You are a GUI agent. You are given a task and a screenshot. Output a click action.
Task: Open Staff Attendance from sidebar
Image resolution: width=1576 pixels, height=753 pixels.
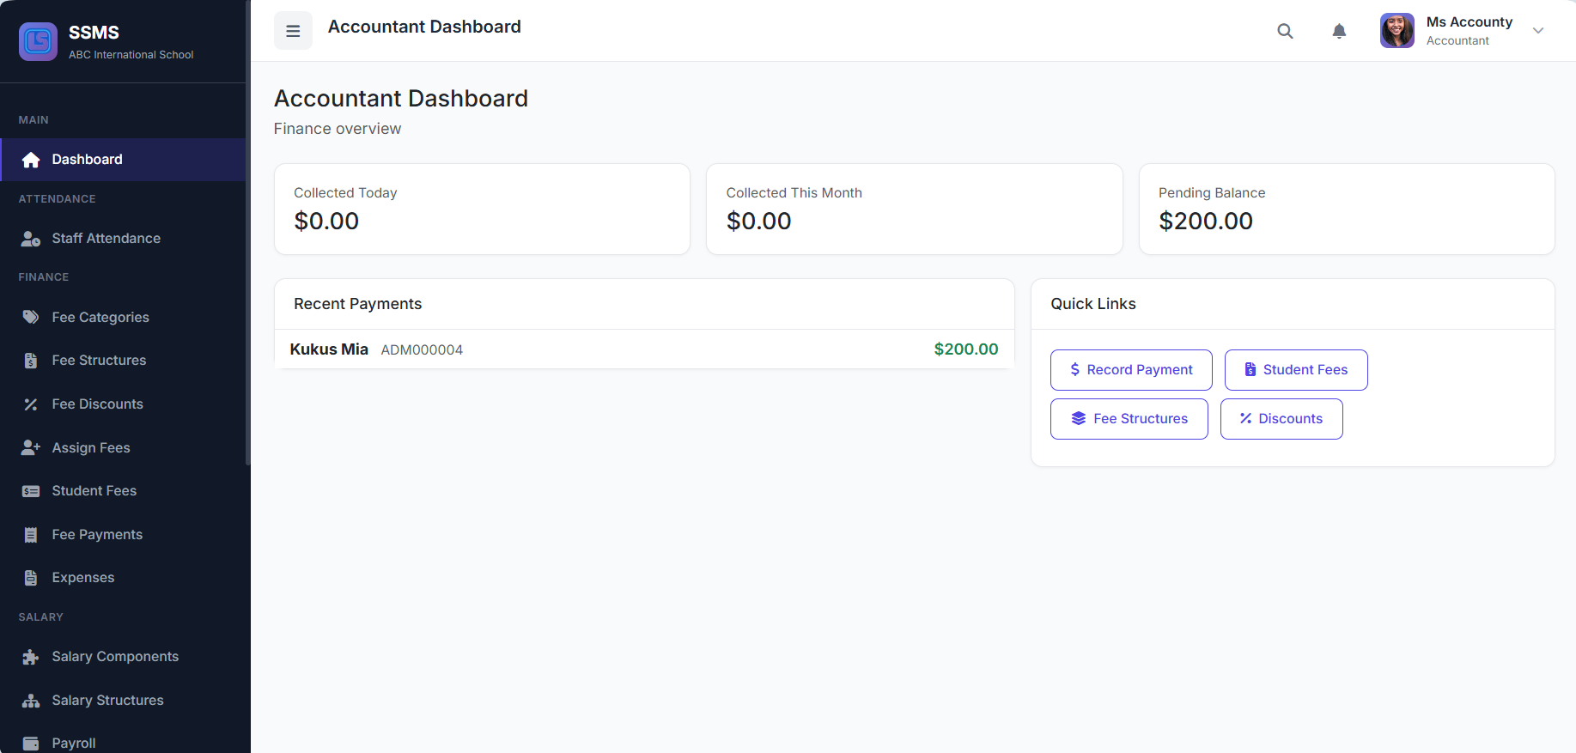tap(106, 239)
